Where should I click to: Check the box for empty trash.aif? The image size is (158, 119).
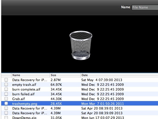[x=6, y=85]
